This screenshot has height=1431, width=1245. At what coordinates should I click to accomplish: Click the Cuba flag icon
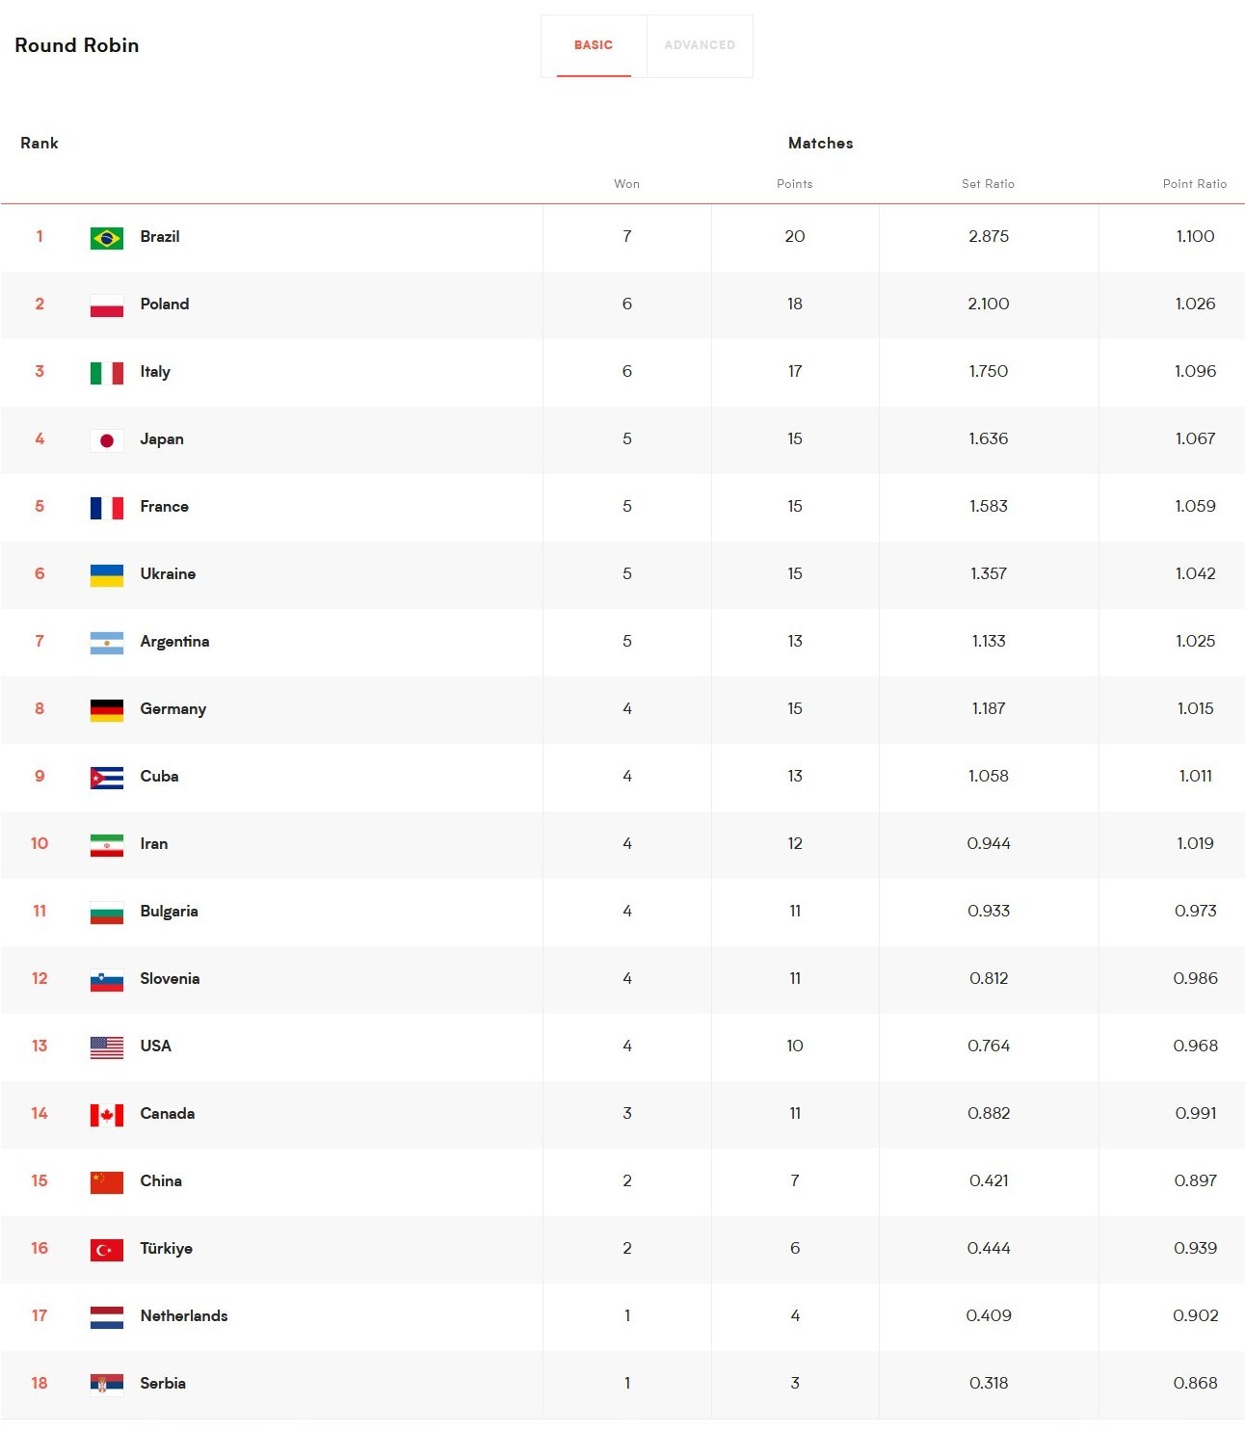tap(107, 778)
